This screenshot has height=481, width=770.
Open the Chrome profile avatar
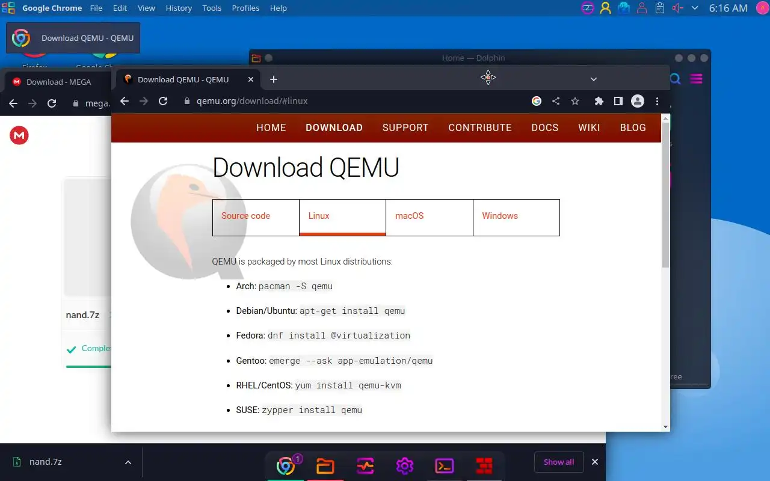coord(638,101)
